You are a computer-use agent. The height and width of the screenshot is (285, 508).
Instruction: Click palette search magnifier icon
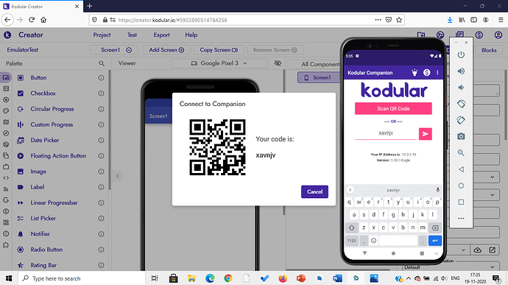[102, 63]
